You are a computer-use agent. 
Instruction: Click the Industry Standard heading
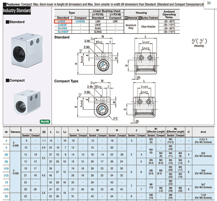tap(17, 10)
